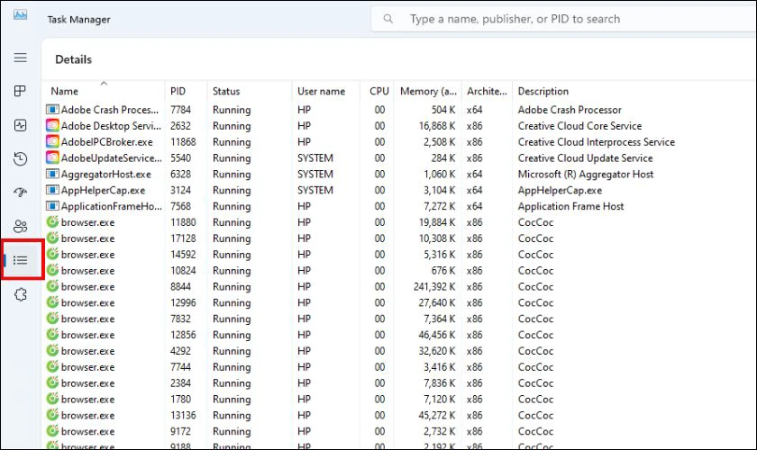Click the AdobeUpdateService process icon
Screen dimensions: 757x450
tap(52, 157)
